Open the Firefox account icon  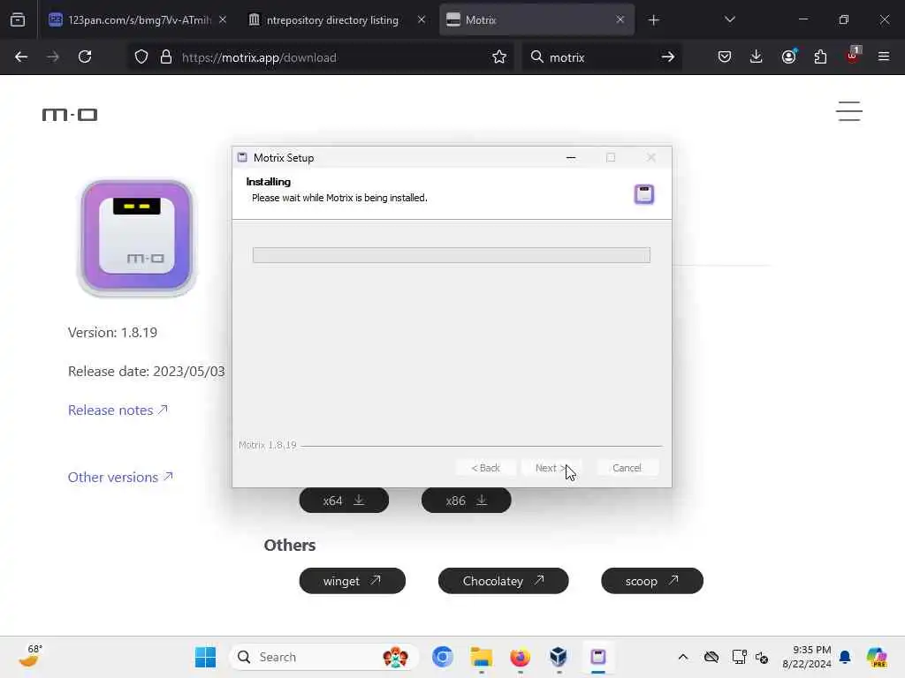coord(788,57)
